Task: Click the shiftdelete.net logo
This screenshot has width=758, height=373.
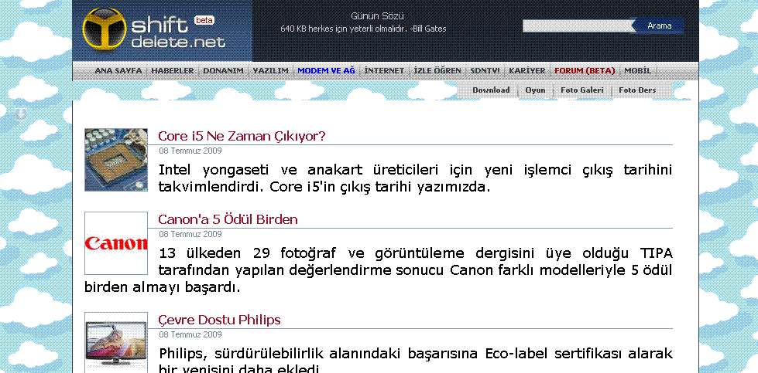Action: click(x=154, y=29)
